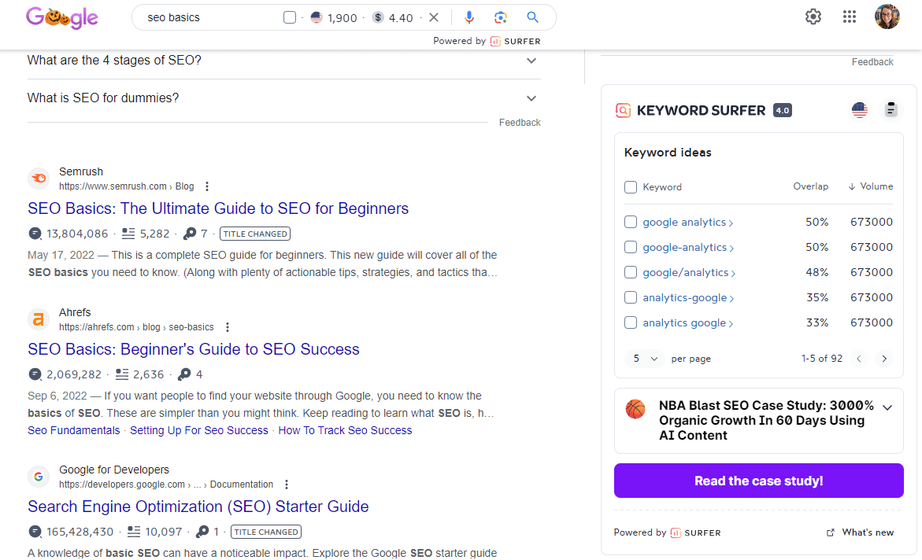Open Google account settings gear
Screen dimensions: 922x560
[x=813, y=16]
